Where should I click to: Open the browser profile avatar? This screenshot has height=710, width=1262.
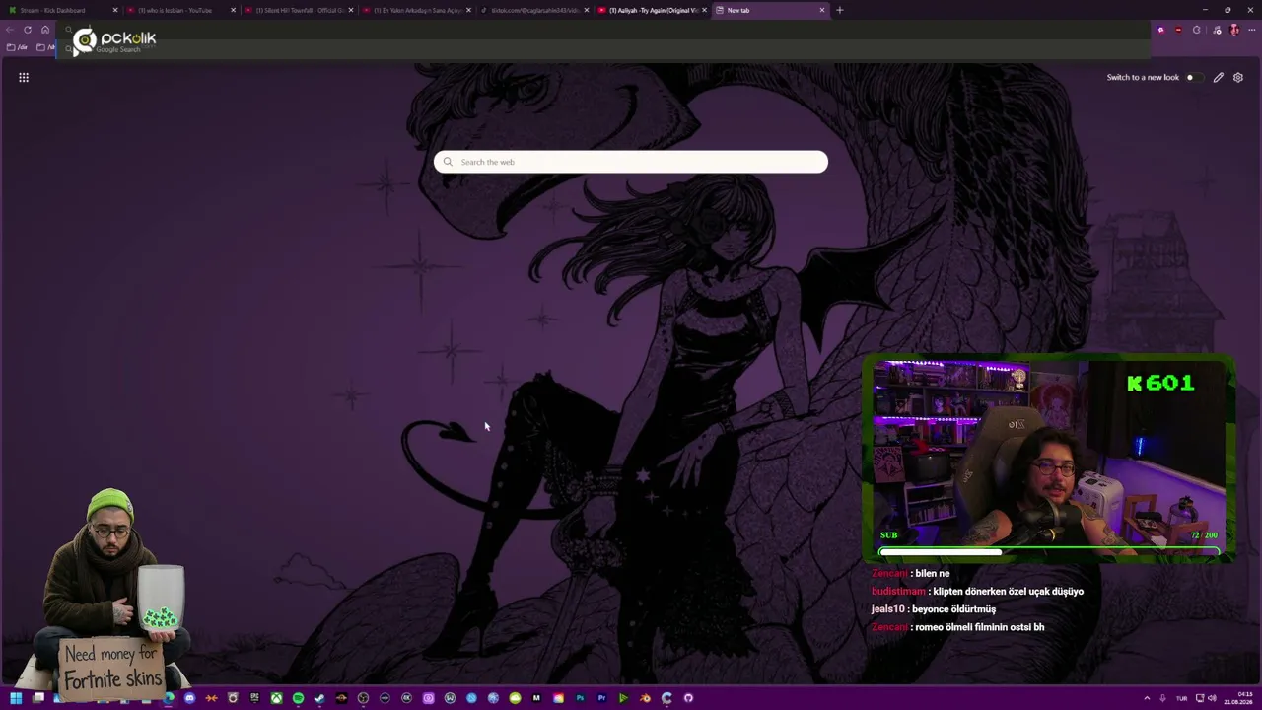[1234, 30]
